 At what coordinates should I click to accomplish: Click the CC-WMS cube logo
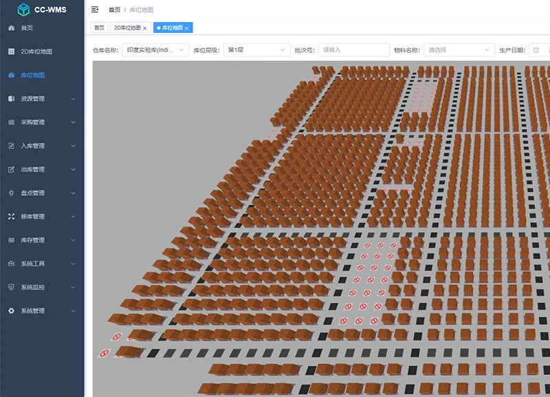23,10
